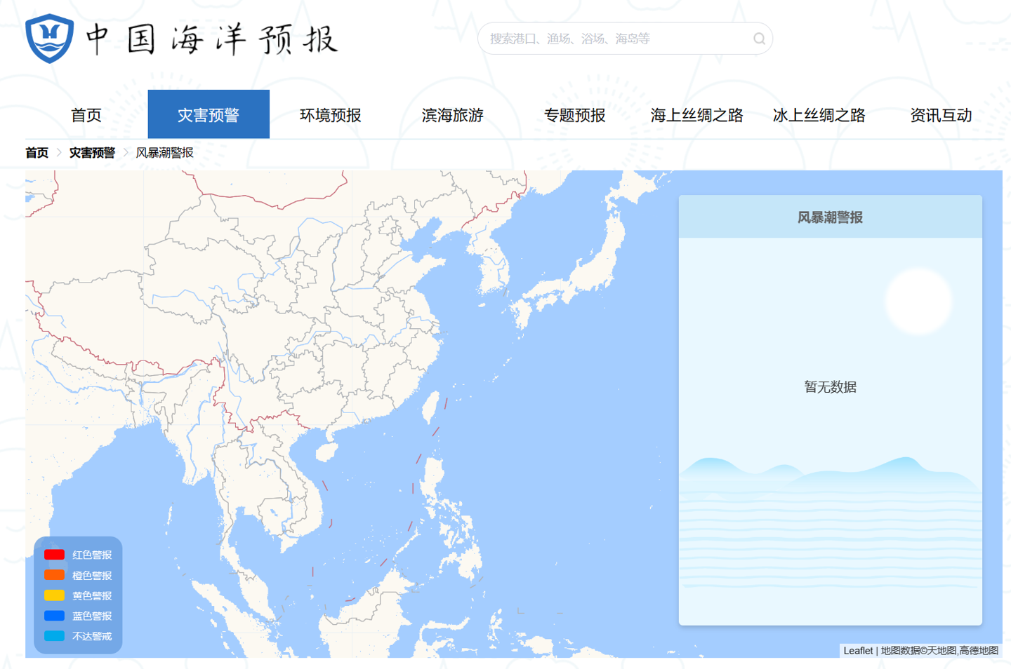Click the orange 橙色警报 legend swatch
This screenshot has height=669, width=1011.
[54, 575]
